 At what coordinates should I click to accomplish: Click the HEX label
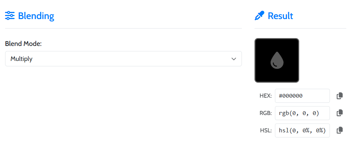coord(265,96)
